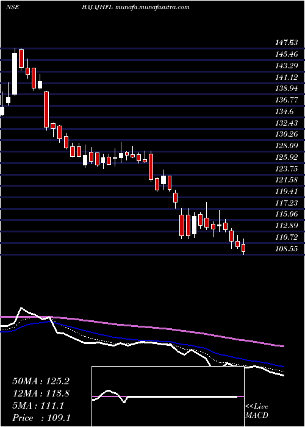
Task: Click the 5MA : 111.1 readout
Action: point(38,406)
